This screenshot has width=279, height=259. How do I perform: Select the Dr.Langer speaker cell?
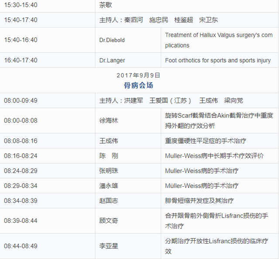point(110,61)
